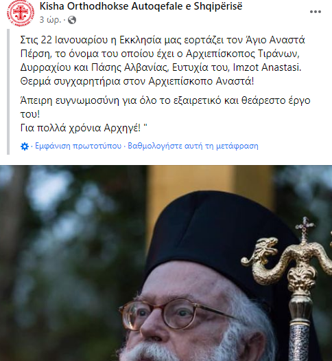Open Kisha Orthodhokse Autoqefale e Shqipërisë page
The width and height of the screenshot is (332, 361).
point(141,6)
